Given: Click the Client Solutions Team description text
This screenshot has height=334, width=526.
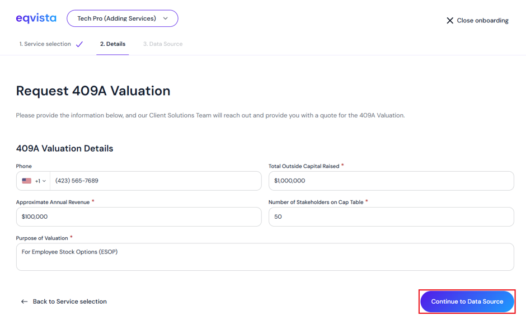Looking at the screenshot, I should 210,115.
